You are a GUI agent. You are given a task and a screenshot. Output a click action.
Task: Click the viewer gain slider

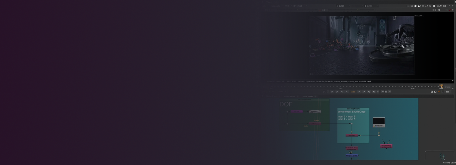(x=351, y=10)
